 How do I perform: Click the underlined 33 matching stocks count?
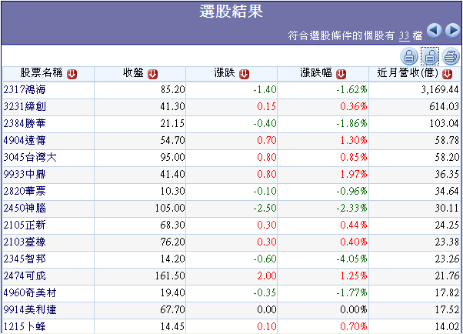click(x=405, y=36)
